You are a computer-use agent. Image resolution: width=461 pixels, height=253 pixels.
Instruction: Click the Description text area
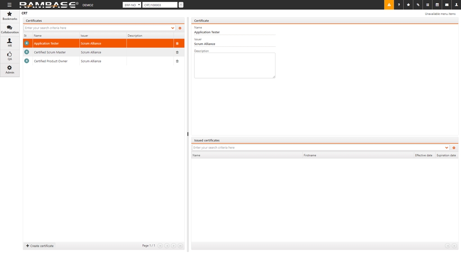[234, 66]
